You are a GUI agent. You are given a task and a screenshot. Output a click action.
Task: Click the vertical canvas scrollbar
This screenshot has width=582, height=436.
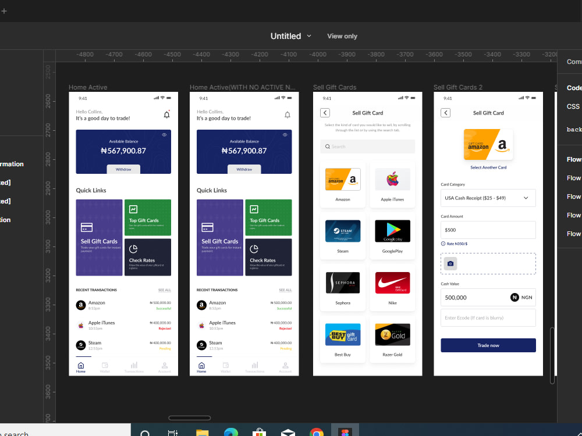(x=552, y=356)
